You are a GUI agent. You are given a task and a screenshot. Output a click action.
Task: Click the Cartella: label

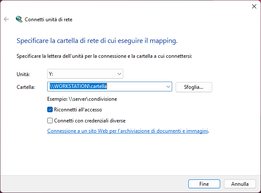point(26,87)
